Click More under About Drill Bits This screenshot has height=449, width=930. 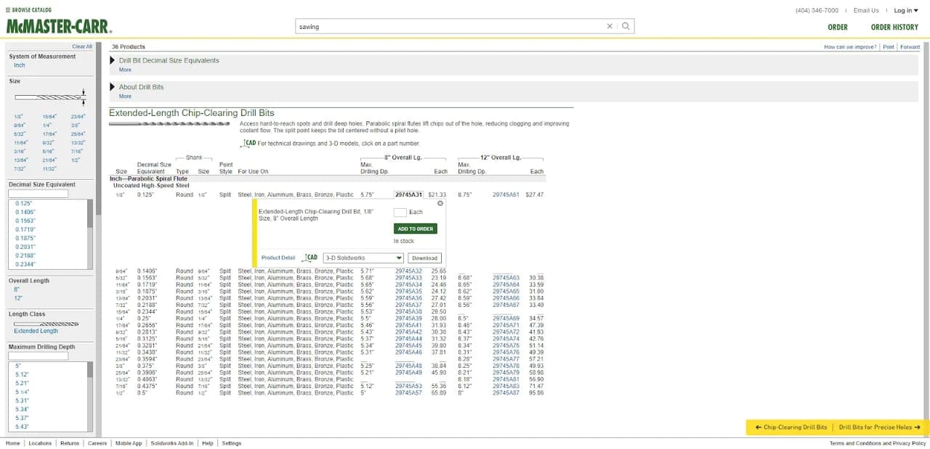click(125, 96)
